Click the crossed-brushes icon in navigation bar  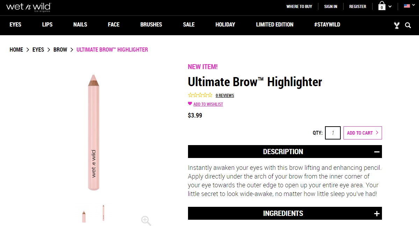coord(397,25)
